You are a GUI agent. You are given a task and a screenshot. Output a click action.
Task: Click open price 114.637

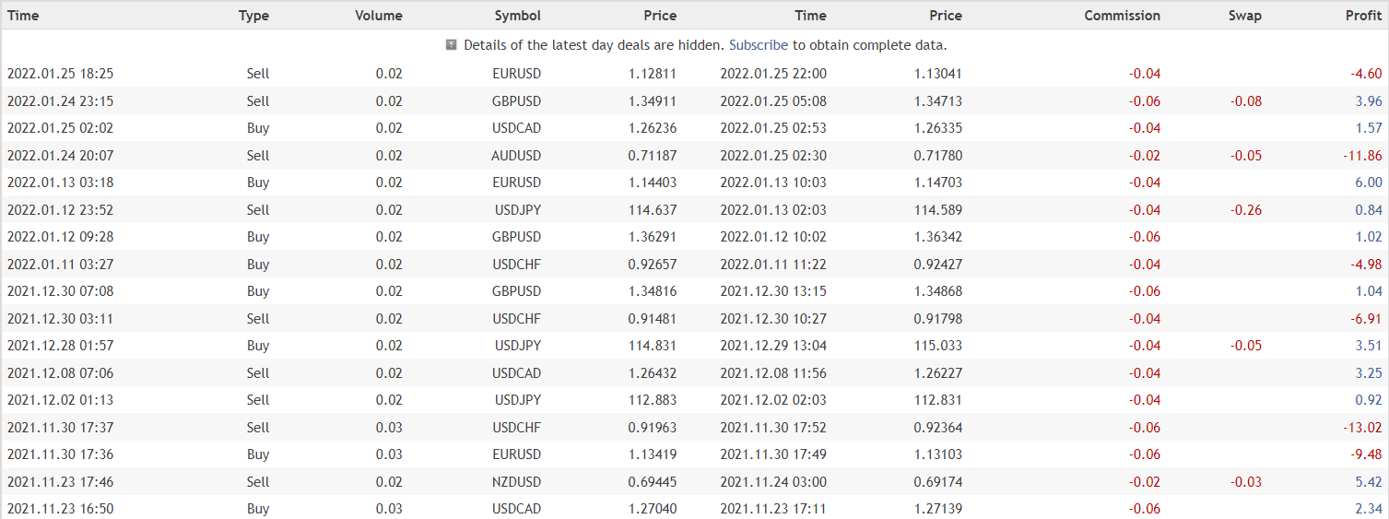tap(653, 210)
